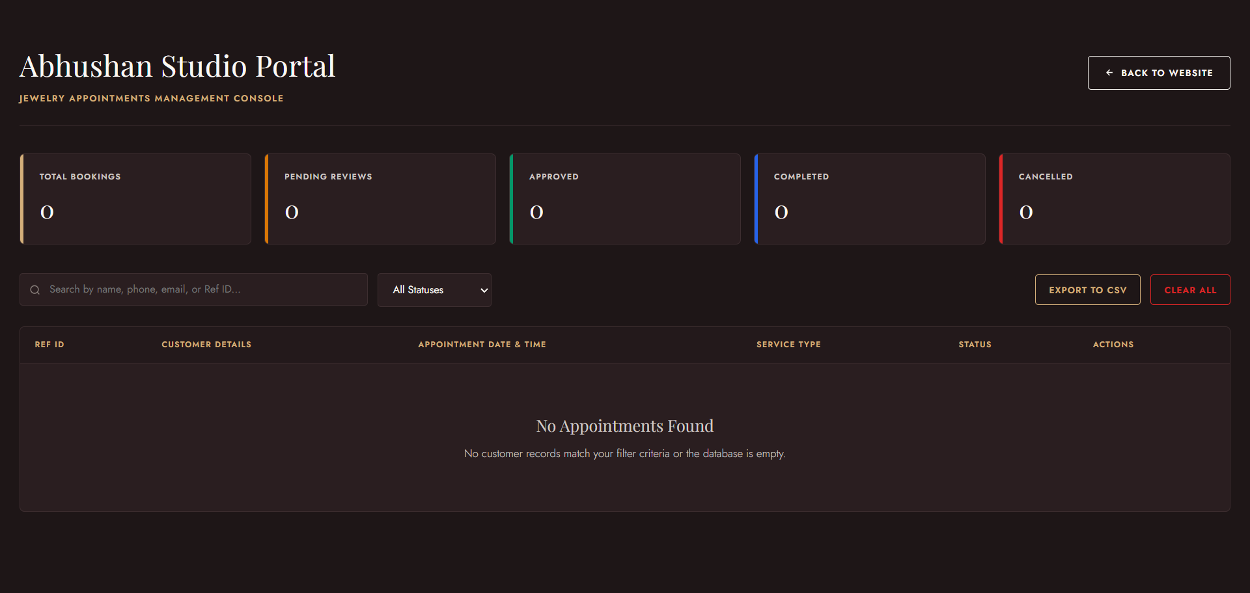Click the No Appointments Found message

pyautogui.click(x=625, y=426)
